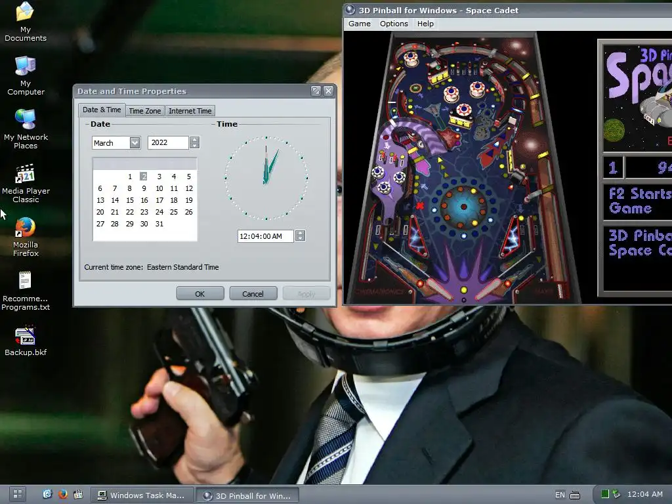
Task: Select day 1 in the calendar
Action: [130, 177]
